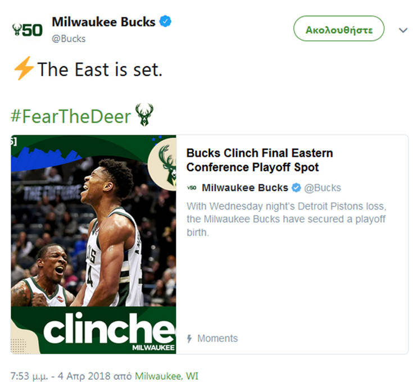Click the small Bucks avatar in card
The width and height of the screenshot is (413, 388).
pos(192,188)
